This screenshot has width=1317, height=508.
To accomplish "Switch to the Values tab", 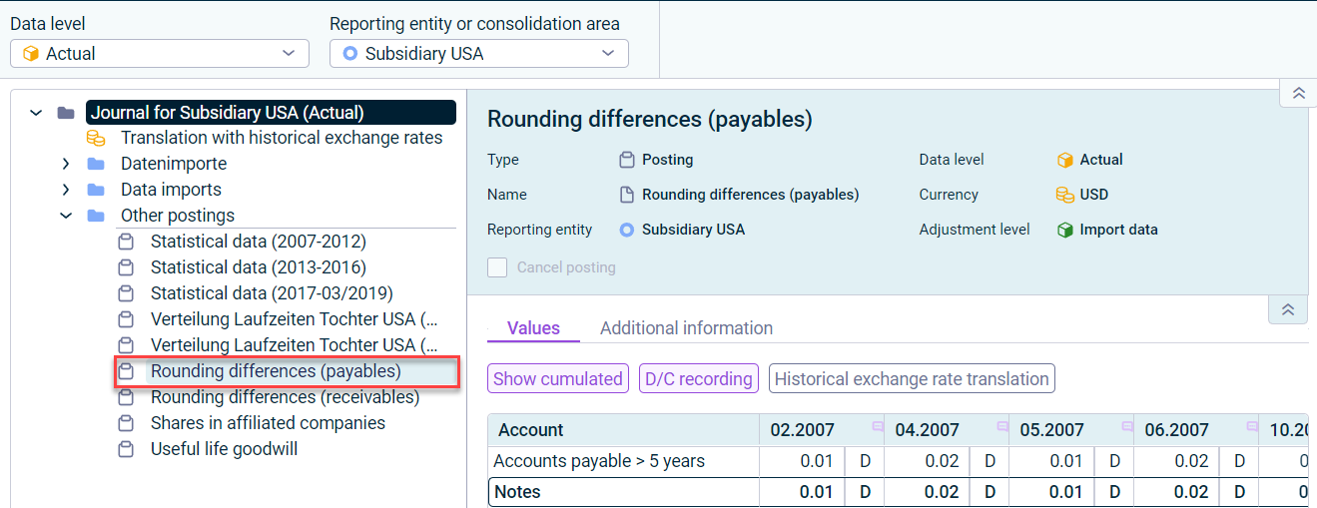I will pos(533,328).
